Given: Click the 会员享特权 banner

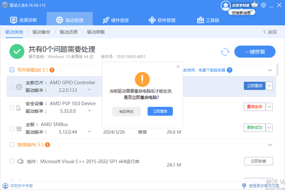Looking at the screenshot, I should point(241,5).
